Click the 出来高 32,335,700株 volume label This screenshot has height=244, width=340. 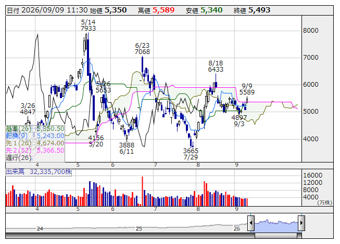click(39, 172)
